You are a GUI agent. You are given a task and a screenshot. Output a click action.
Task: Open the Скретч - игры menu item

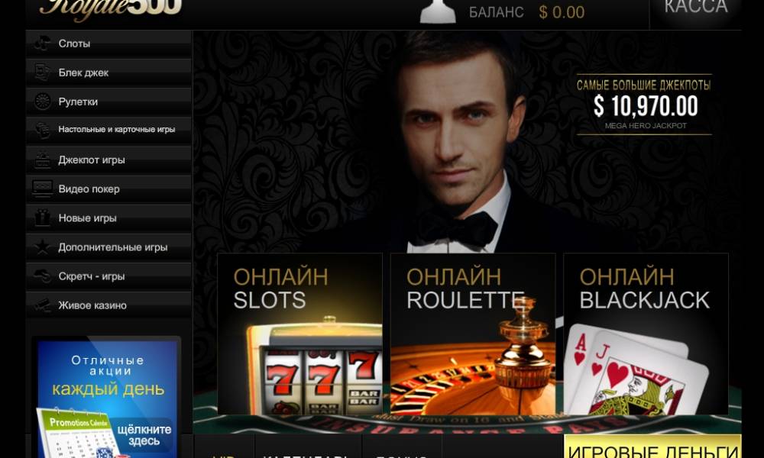[108, 276]
